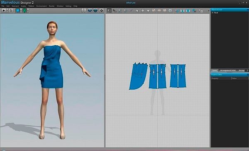Open the Help menu
Viewport: 249px width, 151px height.
tap(75, 6)
